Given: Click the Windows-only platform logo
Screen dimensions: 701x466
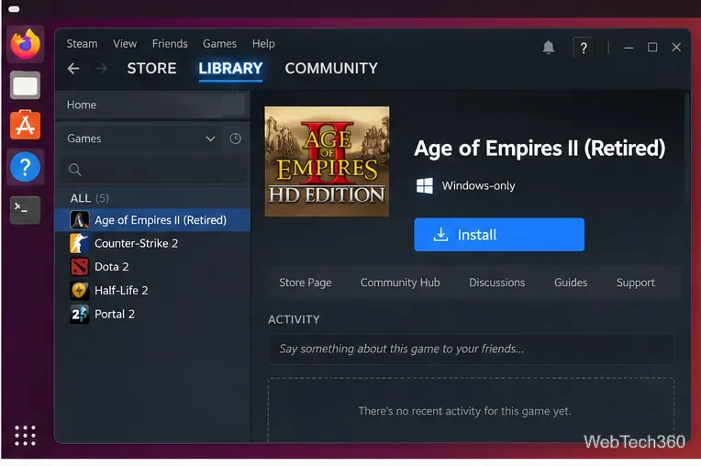Looking at the screenshot, I should (x=424, y=185).
